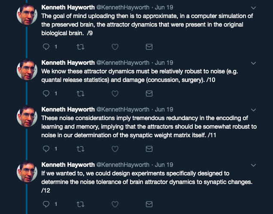The width and height of the screenshot is (273, 214).
Task: Expand options chevron on the /10 tweet
Action: pyautogui.click(x=254, y=63)
